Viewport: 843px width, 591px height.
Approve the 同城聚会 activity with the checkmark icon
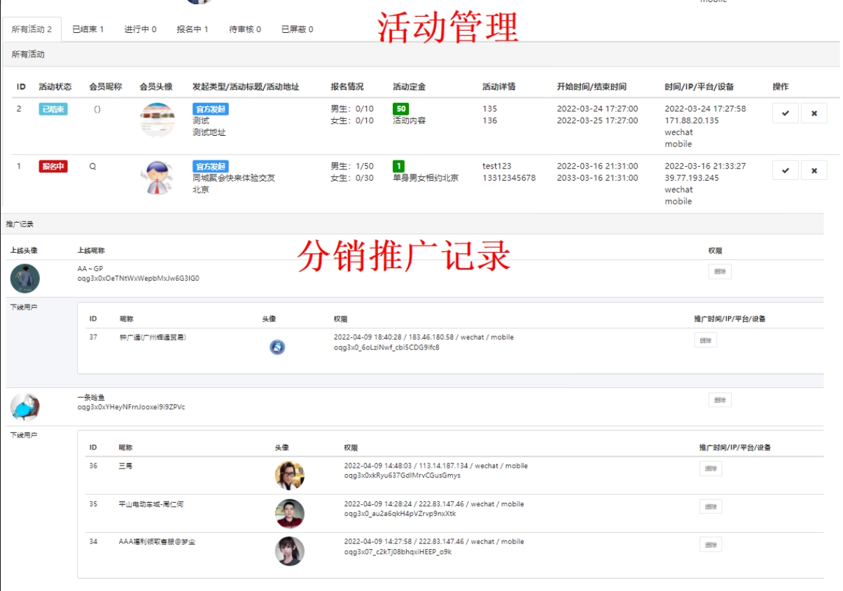[786, 169]
